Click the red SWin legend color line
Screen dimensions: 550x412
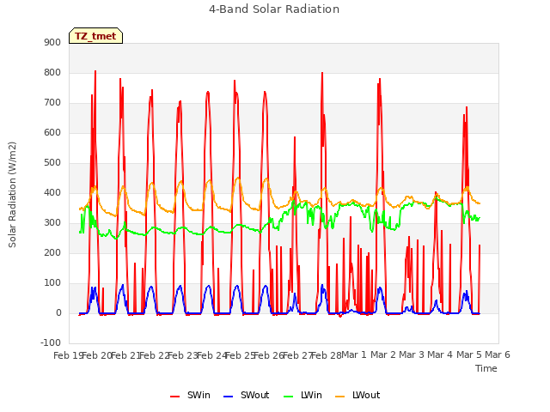tap(174, 397)
